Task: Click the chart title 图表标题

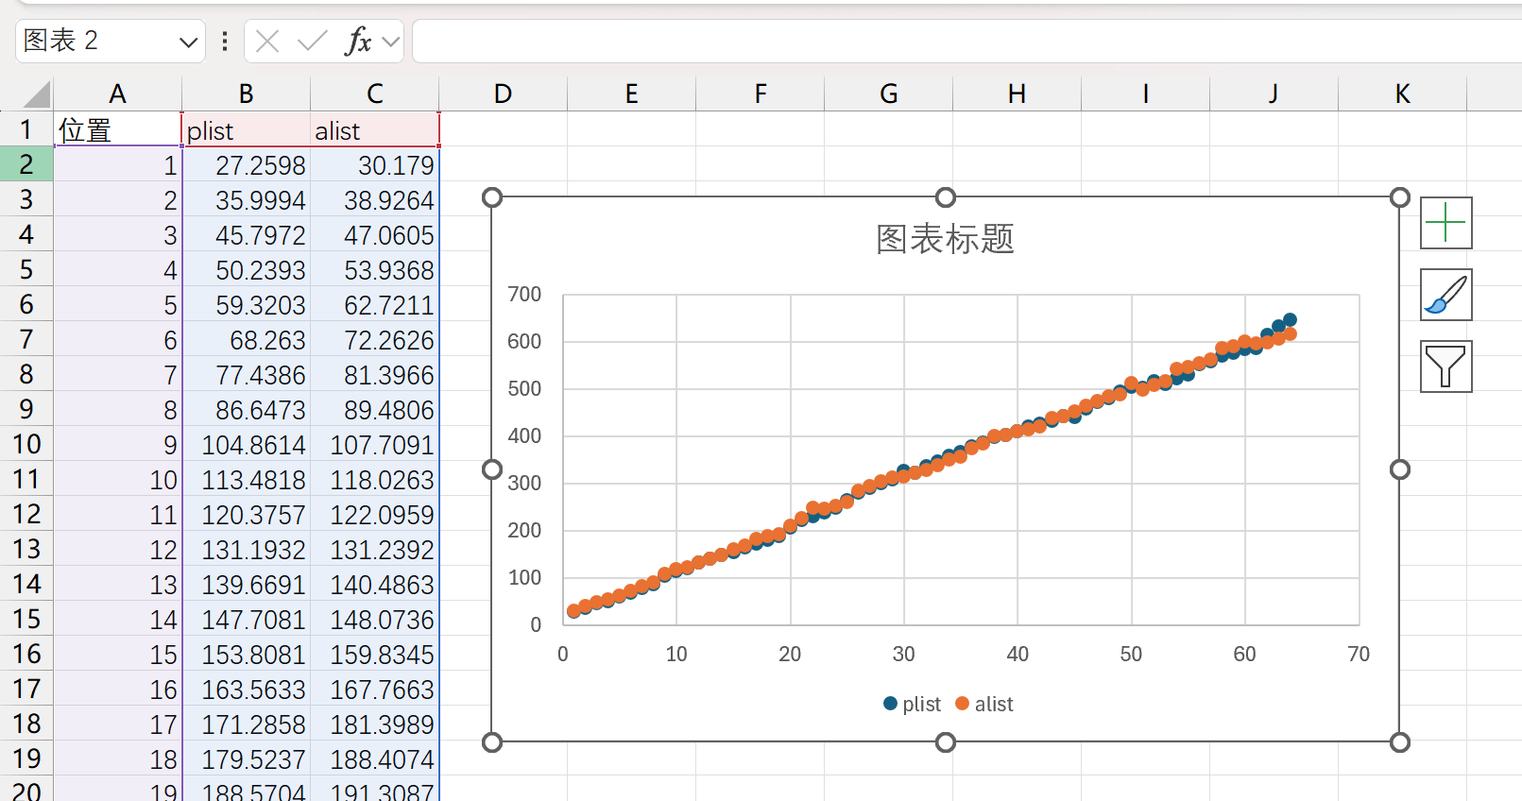Action: click(x=945, y=239)
